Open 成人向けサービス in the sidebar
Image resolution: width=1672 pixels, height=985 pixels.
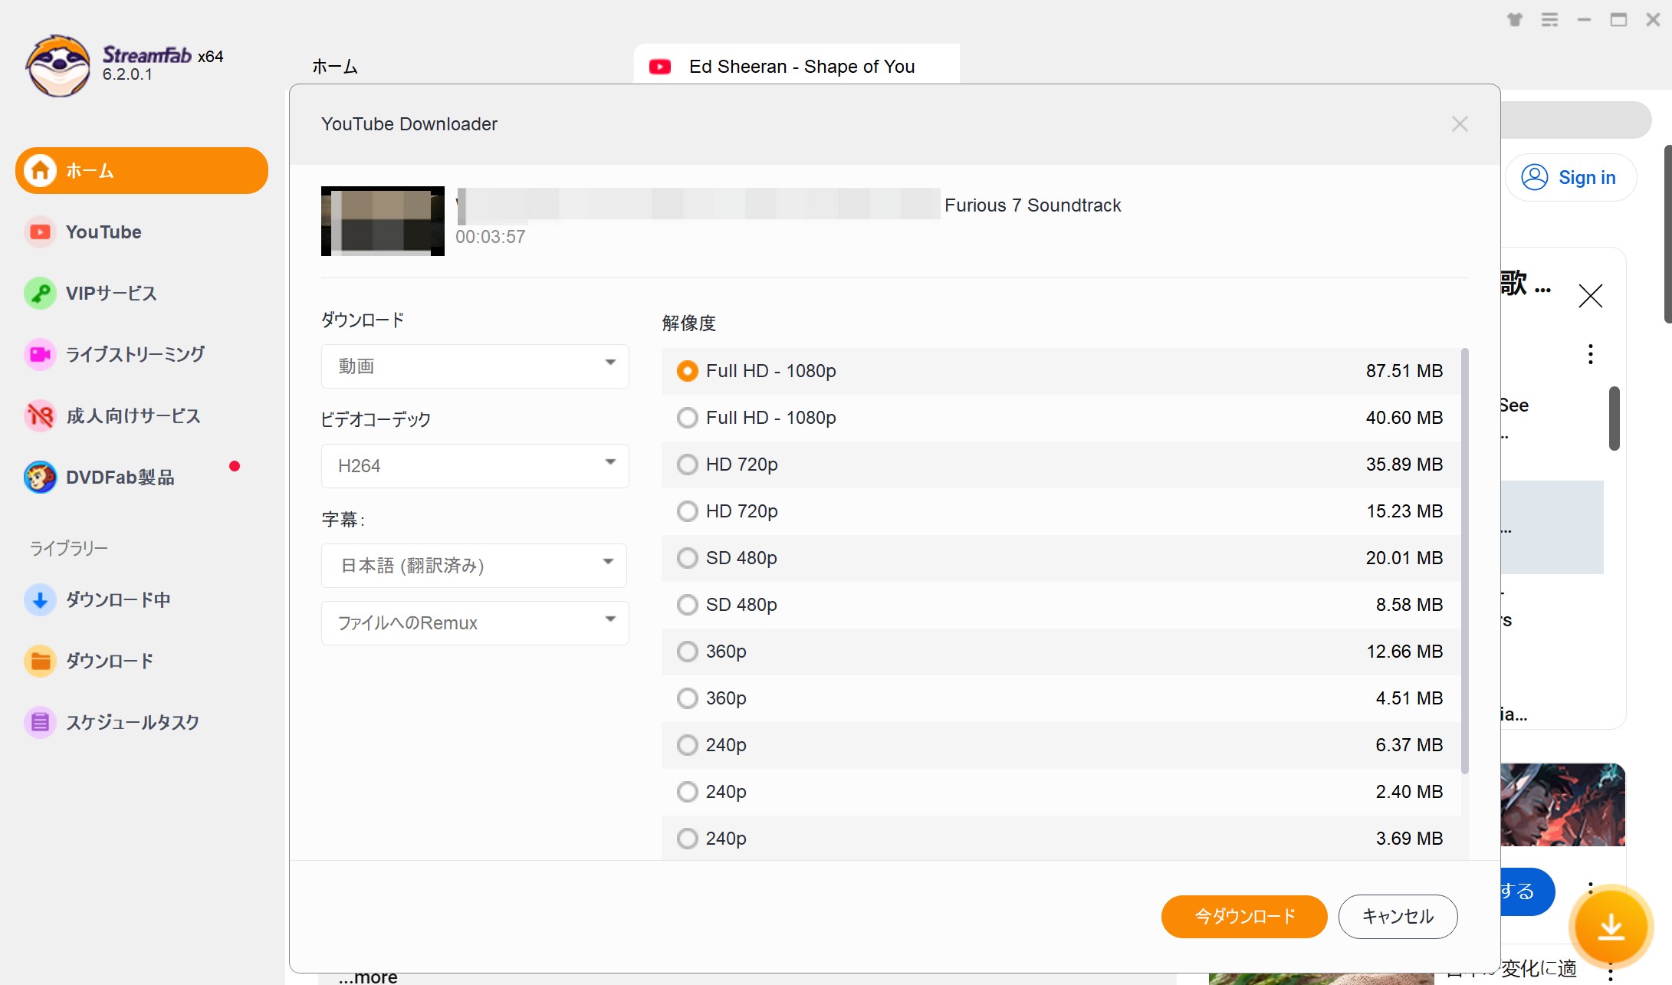pyautogui.click(x=142, y=415)
